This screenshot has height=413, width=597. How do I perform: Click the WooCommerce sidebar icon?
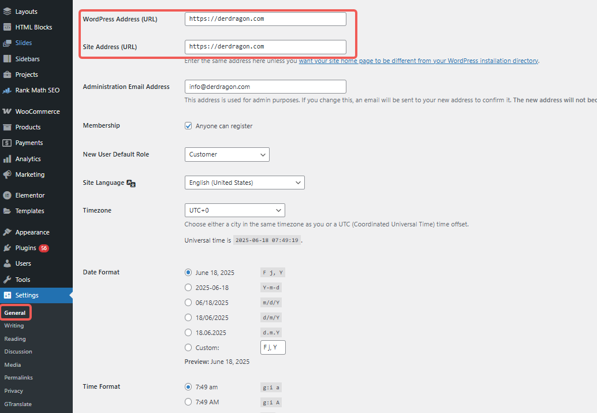tap(7, 111)
